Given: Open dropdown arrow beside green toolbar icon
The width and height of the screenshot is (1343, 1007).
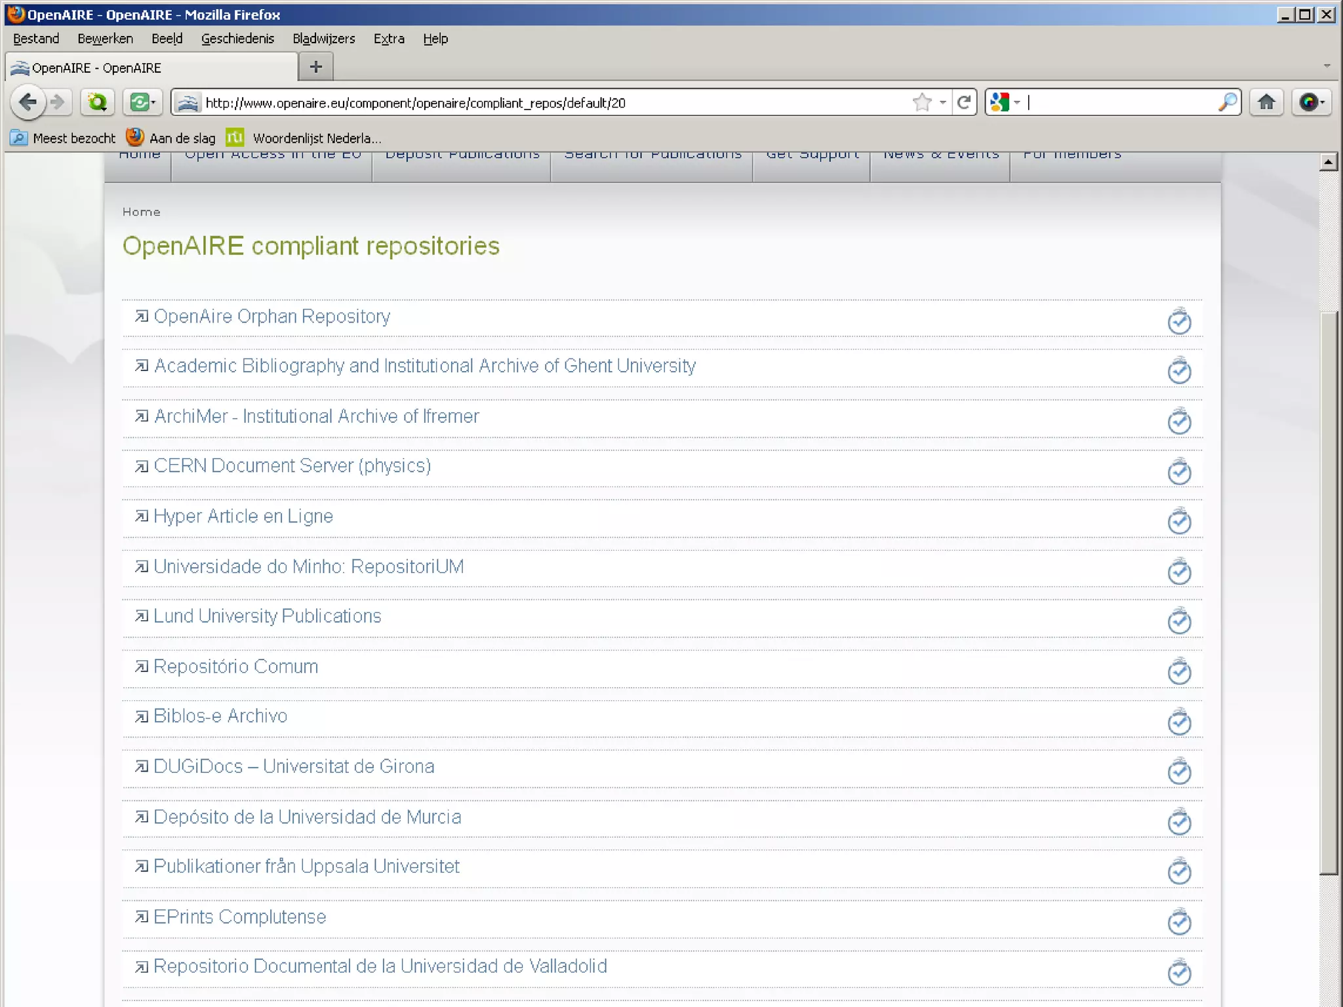Looking at the screenshot, I should point(153,103).
